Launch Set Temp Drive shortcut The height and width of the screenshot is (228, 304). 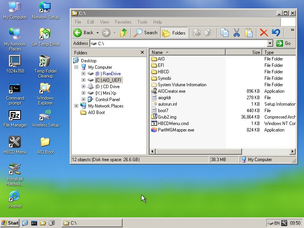[45, 37]
